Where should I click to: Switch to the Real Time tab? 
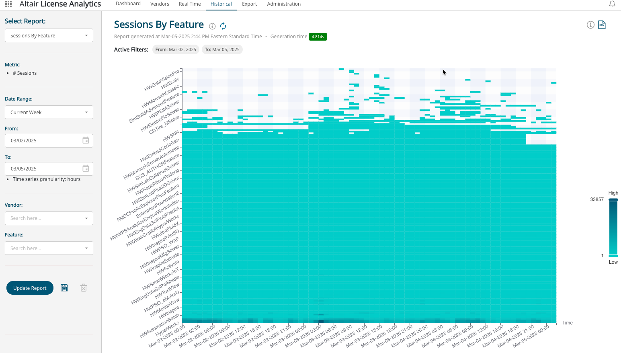pyautogui.click(x=190, y=4)
